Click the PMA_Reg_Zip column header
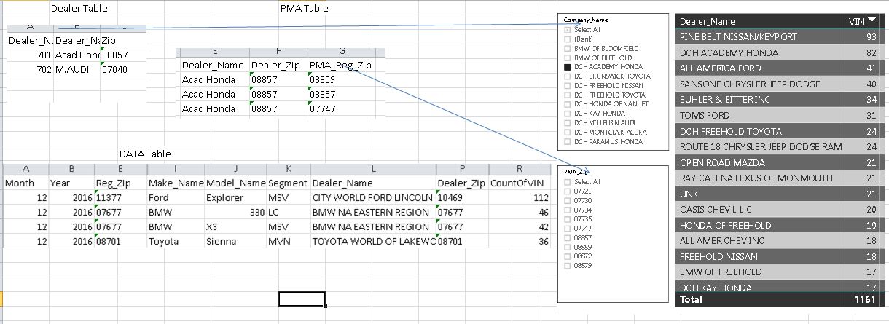Screen dimensions: 889x324 click(340, 65)
